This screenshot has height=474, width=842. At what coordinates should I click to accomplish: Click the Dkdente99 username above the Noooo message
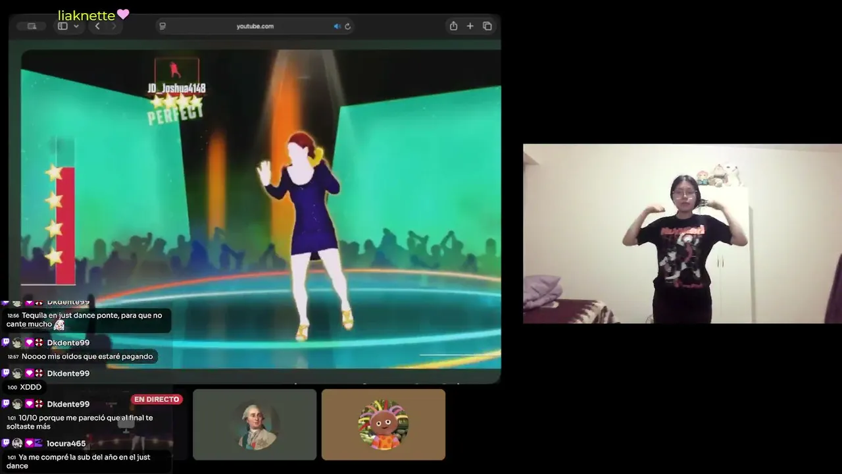68,343
